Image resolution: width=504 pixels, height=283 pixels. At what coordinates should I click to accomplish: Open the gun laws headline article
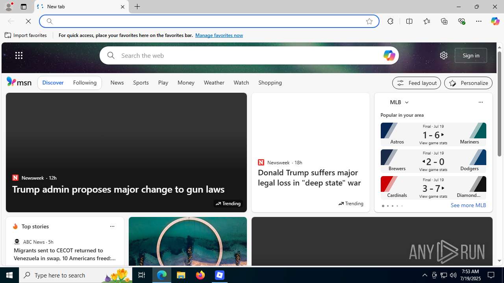coord(118,189)
